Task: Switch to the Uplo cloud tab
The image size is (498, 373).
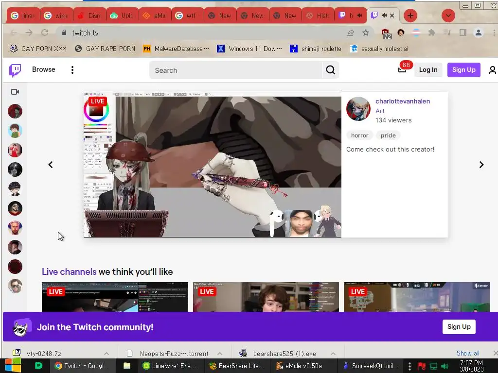Action: 122,16
